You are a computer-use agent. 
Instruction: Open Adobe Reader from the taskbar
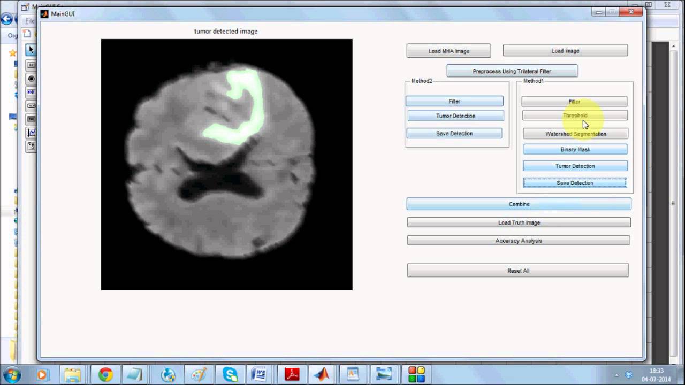pos(292,375)
